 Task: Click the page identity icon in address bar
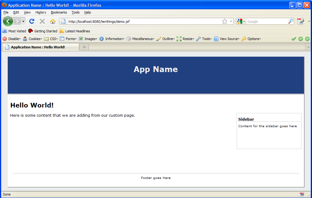tap(63, 21)
